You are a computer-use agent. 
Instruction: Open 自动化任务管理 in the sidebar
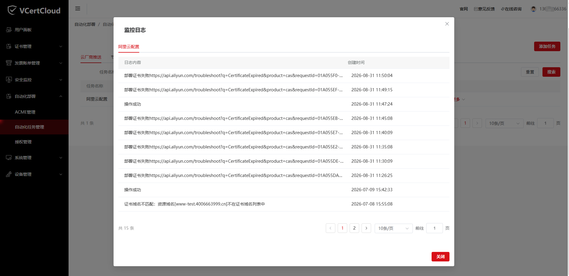(34, 127)
